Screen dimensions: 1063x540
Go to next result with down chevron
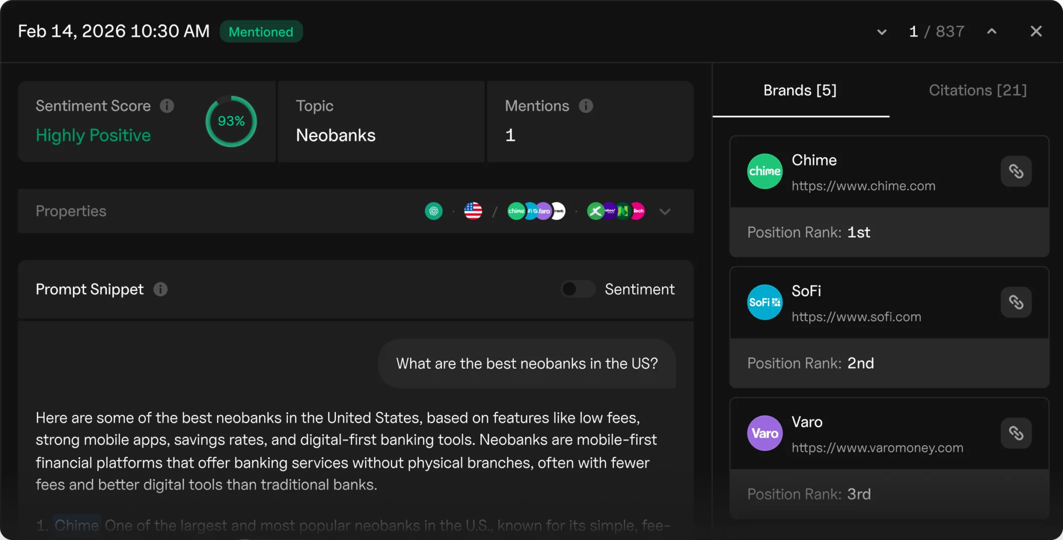(881, 32)
